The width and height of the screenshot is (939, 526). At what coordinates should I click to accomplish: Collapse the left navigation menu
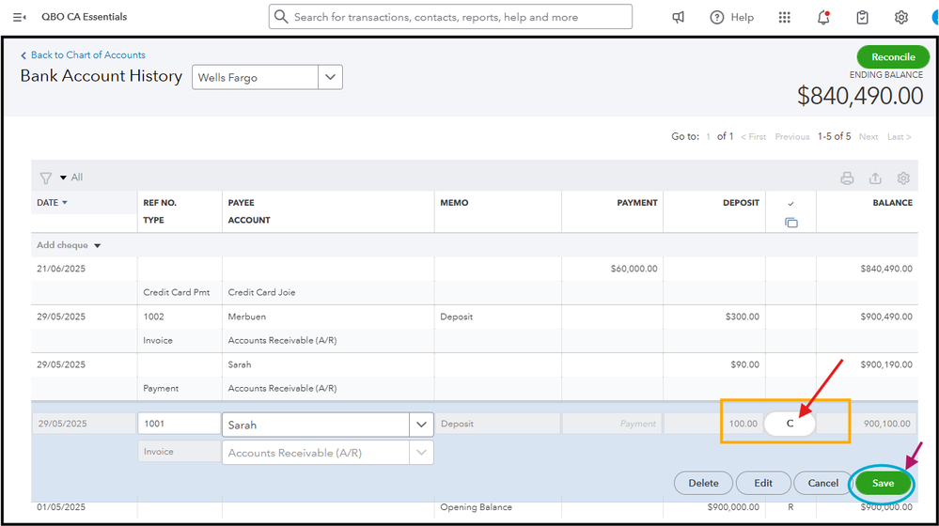(19, 17)
